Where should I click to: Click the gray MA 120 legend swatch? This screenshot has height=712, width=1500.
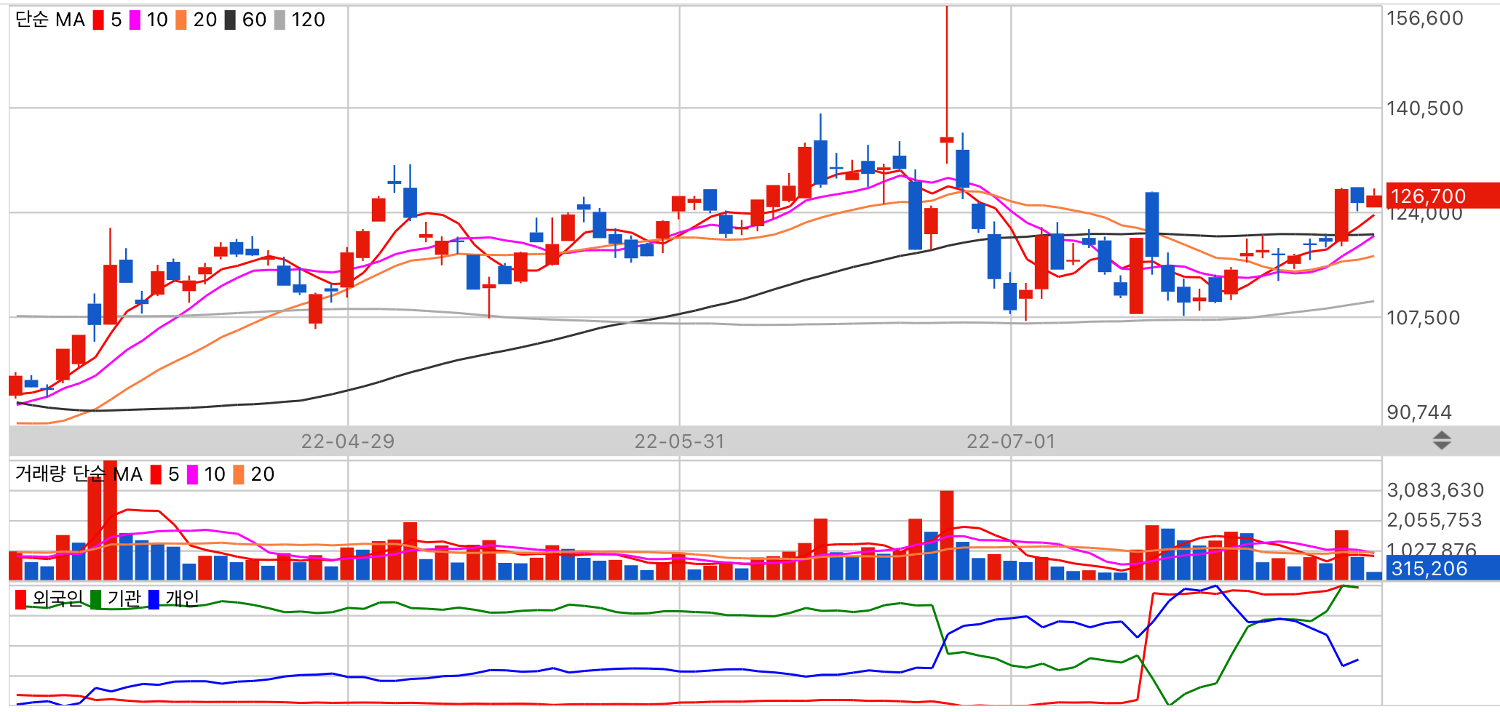click(x=279, y=20)
